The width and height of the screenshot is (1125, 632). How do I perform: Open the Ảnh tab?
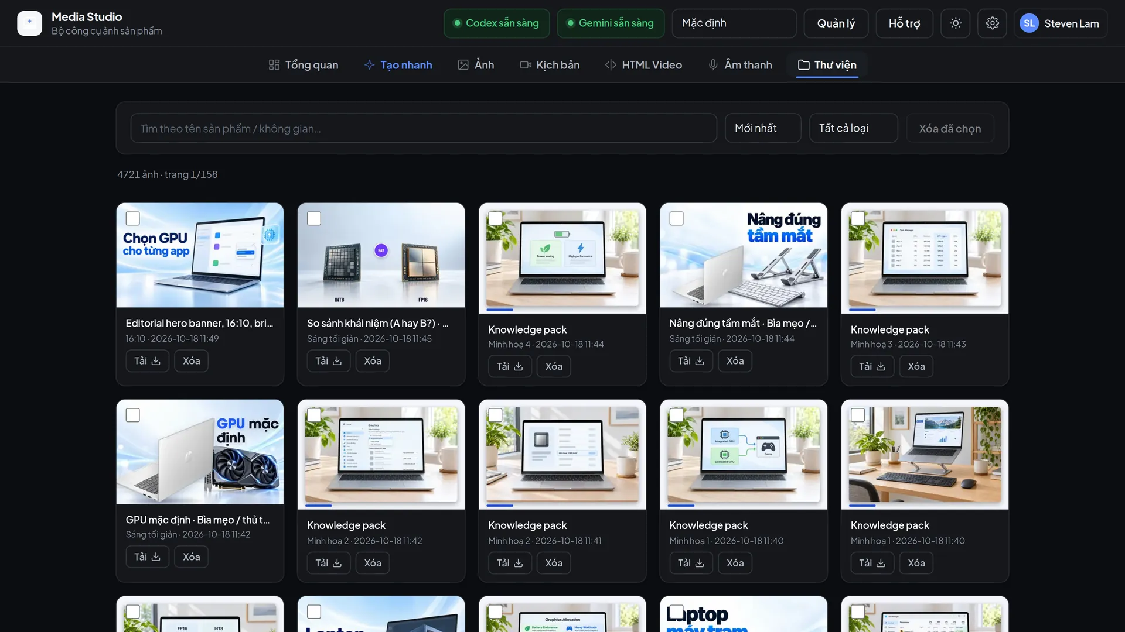[476, 65]
